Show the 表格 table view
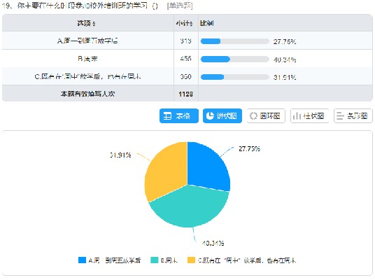 click(179, 115)
